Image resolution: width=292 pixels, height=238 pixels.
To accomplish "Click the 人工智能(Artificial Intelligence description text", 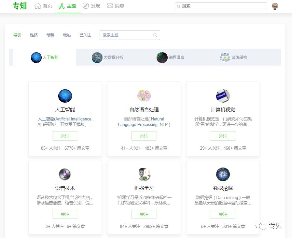I will (65, 122).
